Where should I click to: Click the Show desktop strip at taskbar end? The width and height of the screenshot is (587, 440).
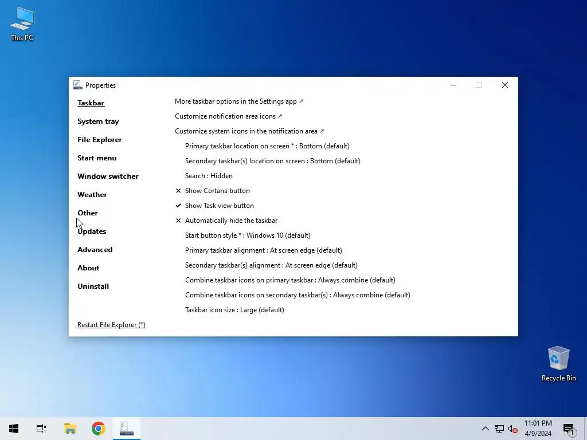pyautogui.click(x=585, y=429)
